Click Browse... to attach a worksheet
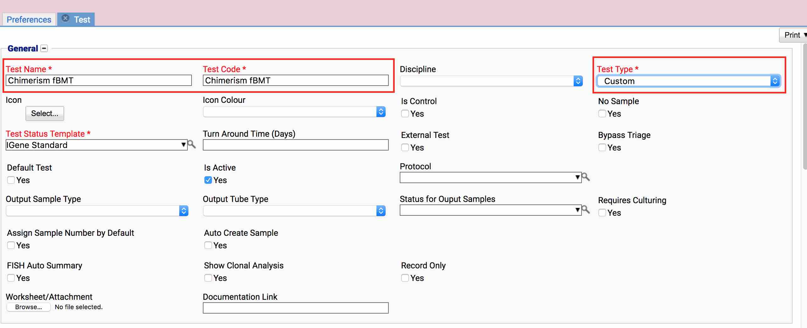 [29, 307]
